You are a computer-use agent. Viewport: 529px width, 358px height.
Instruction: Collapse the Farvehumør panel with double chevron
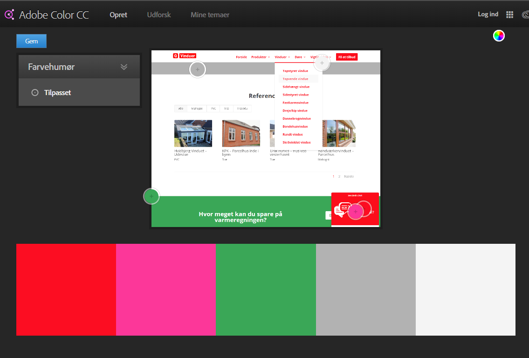tap(124, 67)
